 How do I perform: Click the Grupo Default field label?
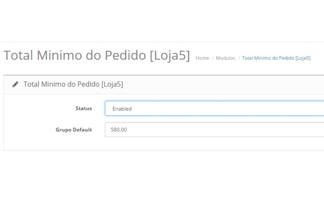pos(74,130)
